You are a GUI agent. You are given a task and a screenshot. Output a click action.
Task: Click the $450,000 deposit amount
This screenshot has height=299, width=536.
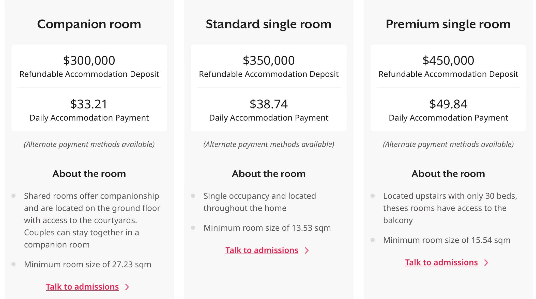click(448, 60)
